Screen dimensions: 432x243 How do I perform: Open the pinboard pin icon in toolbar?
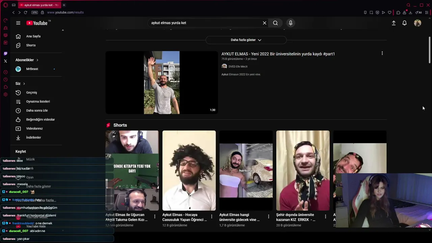pos(365,12)
